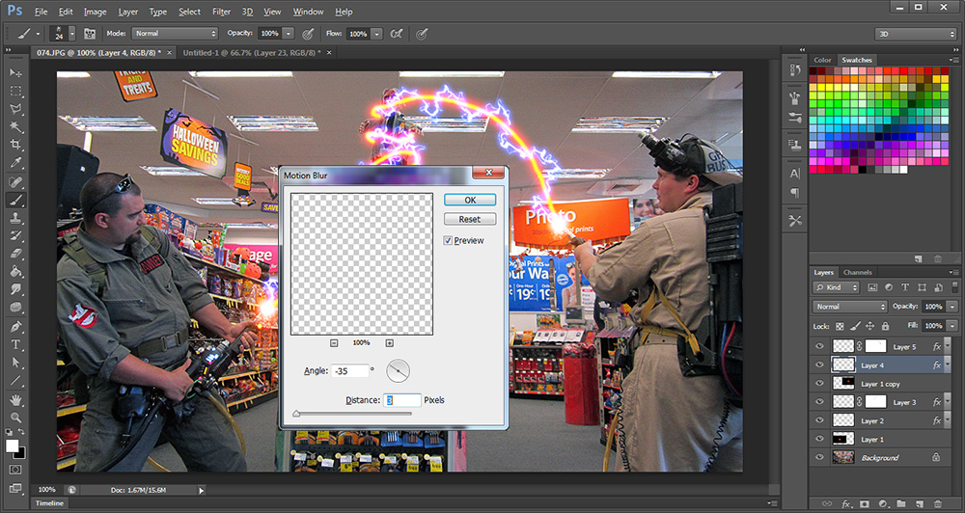The image size is (965, 513).
Task: Expand Layer 5 effects arrow
Action: tap(948, 346)
